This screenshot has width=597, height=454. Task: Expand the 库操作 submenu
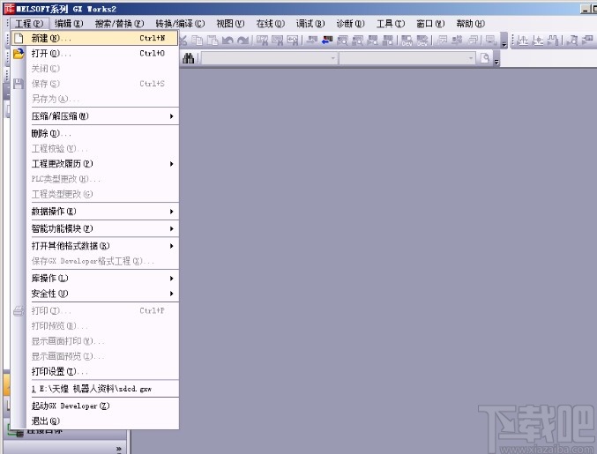102,279
